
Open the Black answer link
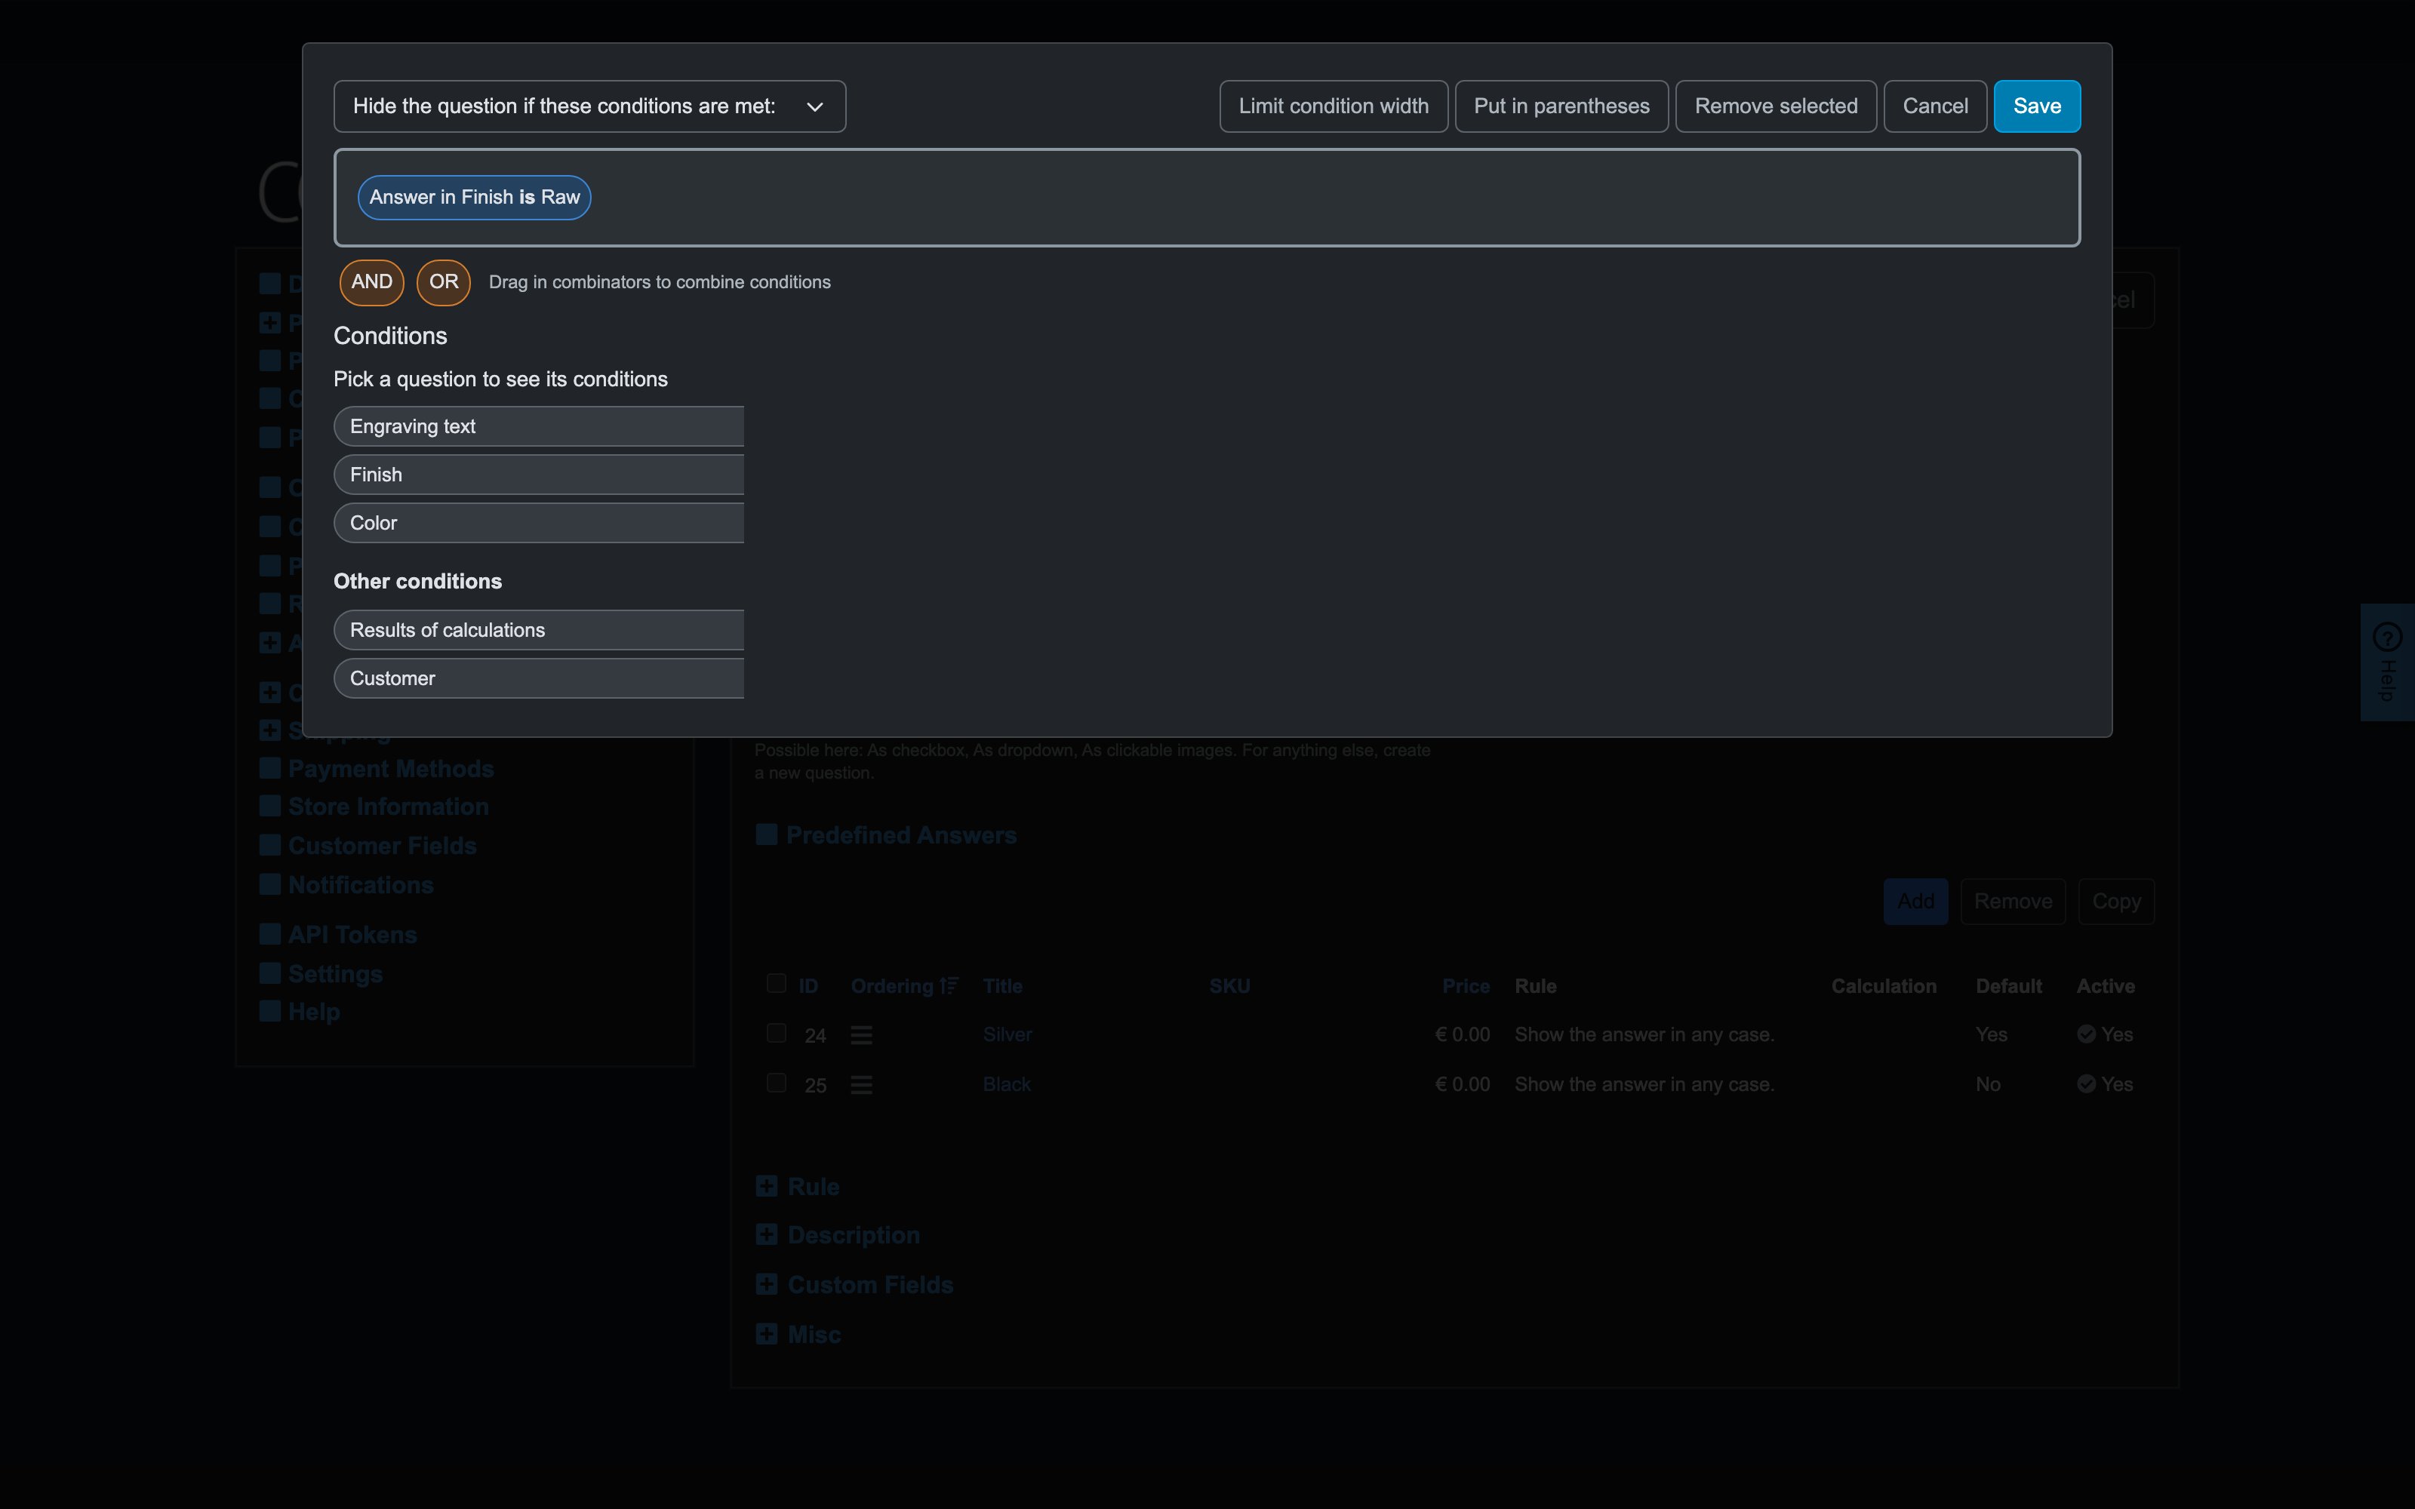tap(1007, 1085)
